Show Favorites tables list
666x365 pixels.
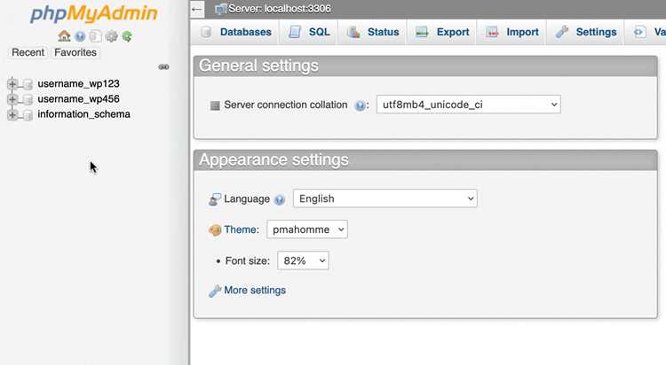pyautogui.click(x=75, y=52)
